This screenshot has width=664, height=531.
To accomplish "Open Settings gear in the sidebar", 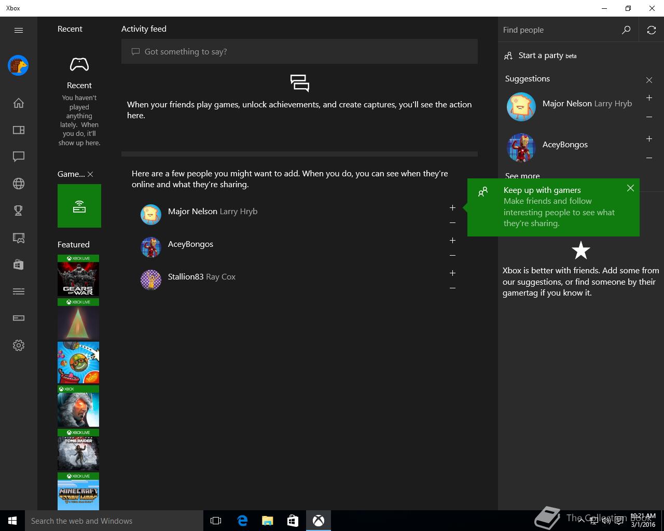I will click(x=19, y=345).
